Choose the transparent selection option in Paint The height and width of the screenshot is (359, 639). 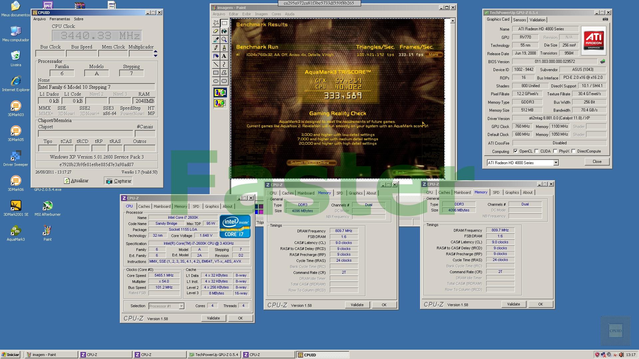pos(220,103)
